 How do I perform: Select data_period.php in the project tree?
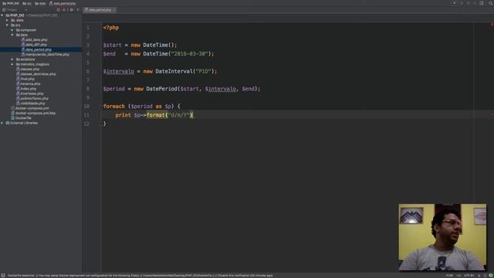click(38, 49)
